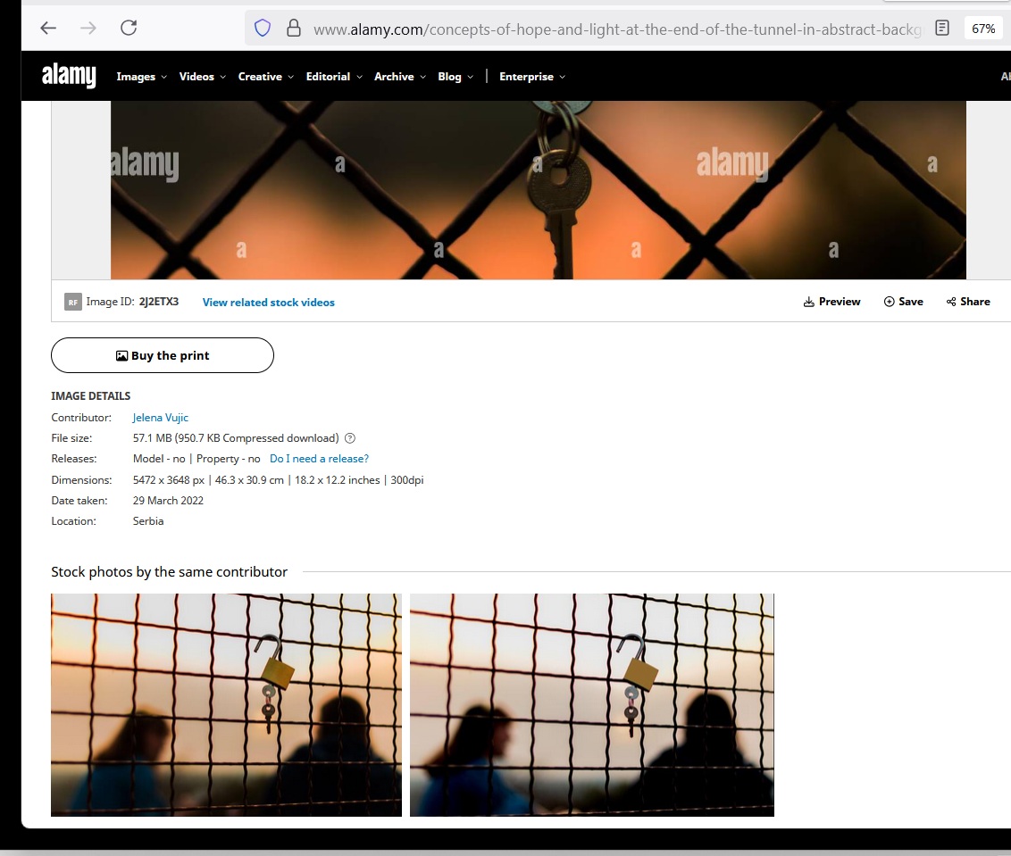Screen dimensions: 1011x856
Task: Open View related stock videos link
Action: [268, 303]
